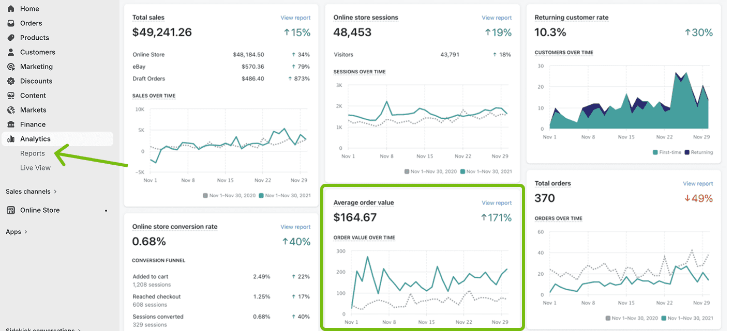Image resolution: width=733 pixels, height=331 pixels.
Task: Select the Customers icon
Action: (11, 52)
